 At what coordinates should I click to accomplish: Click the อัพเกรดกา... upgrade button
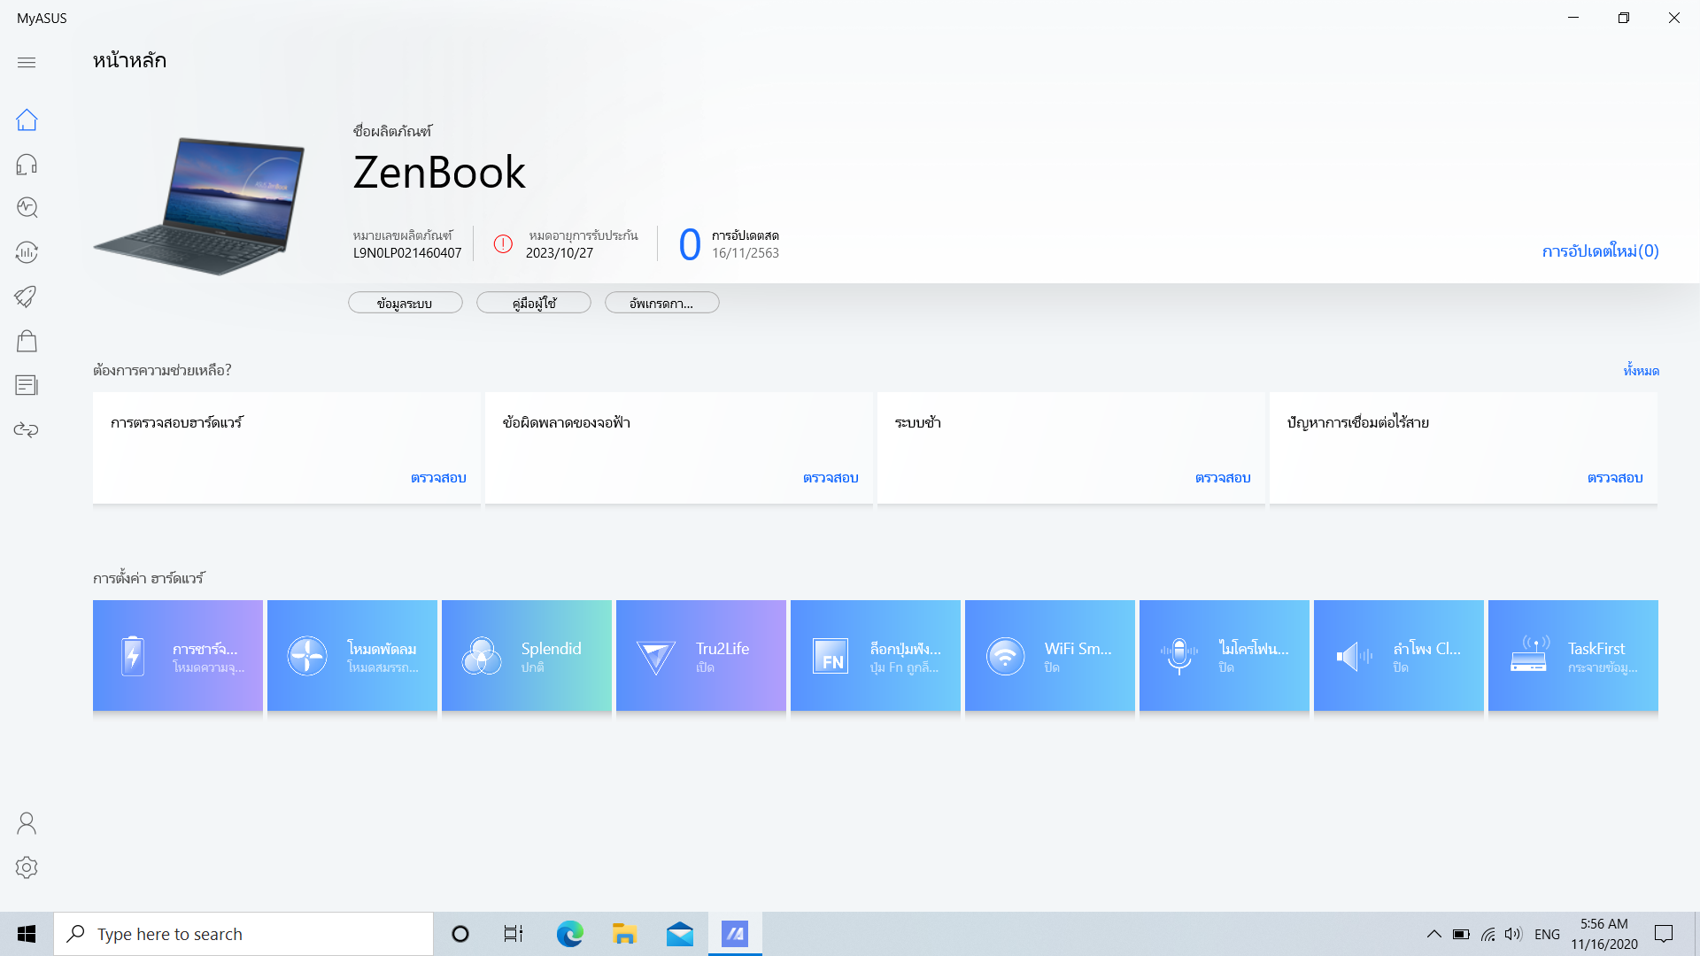tap(662, 303)
